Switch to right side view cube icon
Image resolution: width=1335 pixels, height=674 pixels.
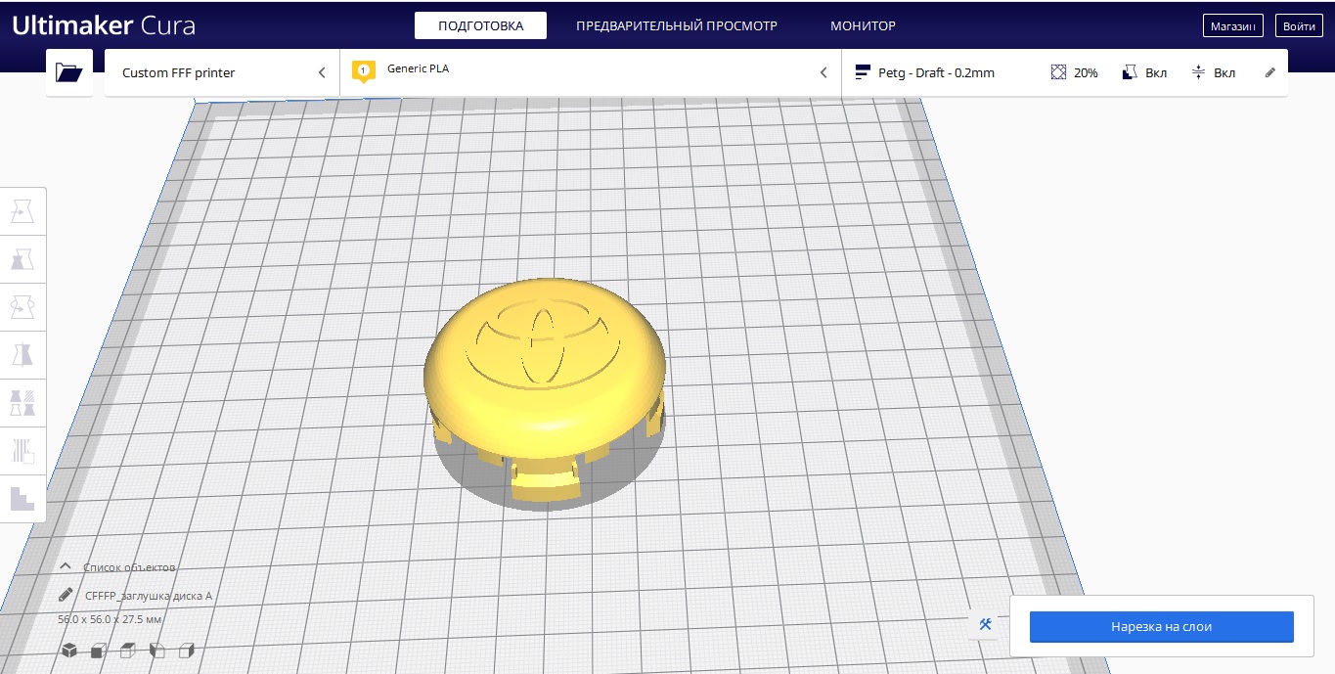coord(187,651)
